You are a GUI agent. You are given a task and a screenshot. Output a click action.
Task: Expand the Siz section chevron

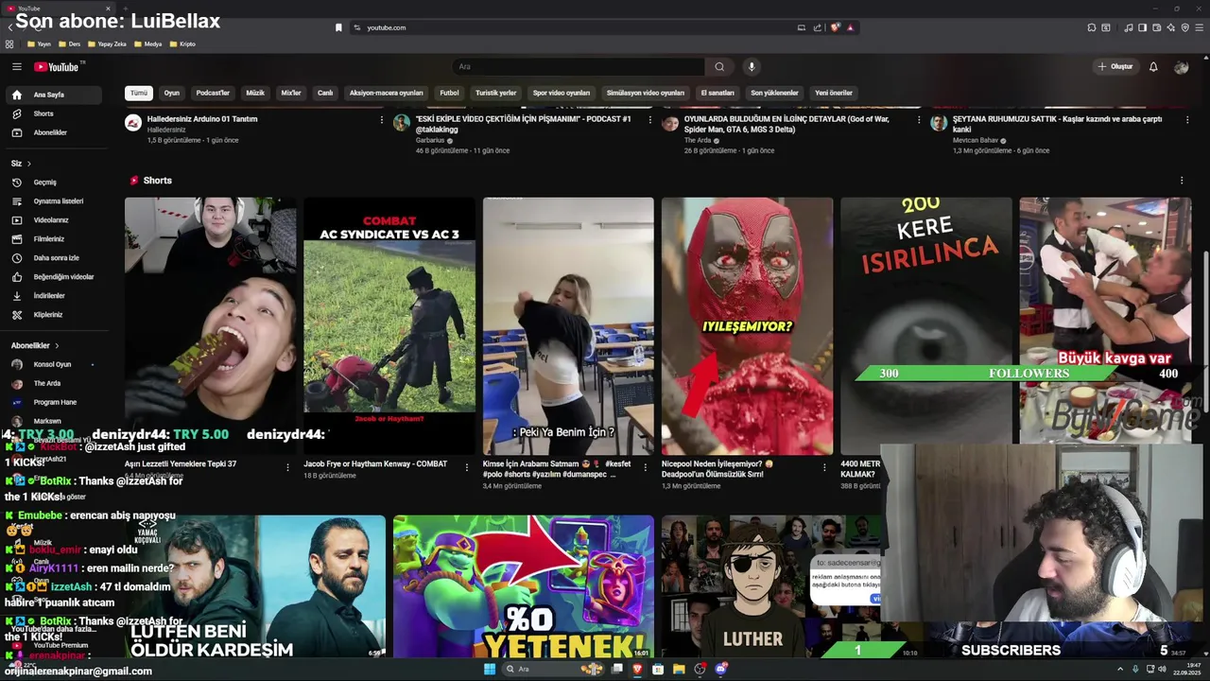(28, 164)
